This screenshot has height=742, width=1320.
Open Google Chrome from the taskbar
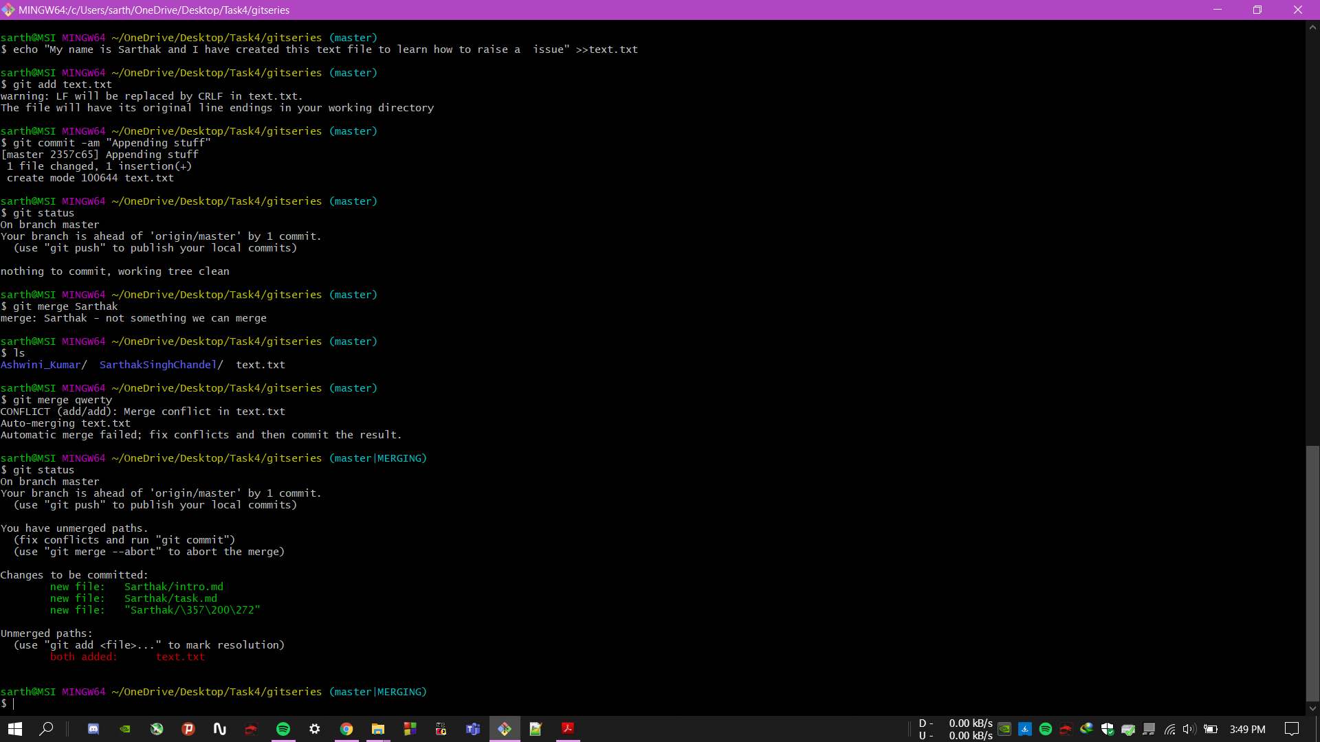click(346, 729)
